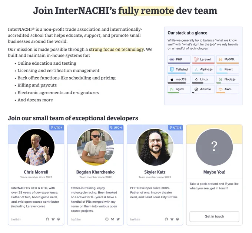Image resolution: width=252 pixels, height=233 pixels.
Task: Click the MySQL database icon
Action: (220, 59)
